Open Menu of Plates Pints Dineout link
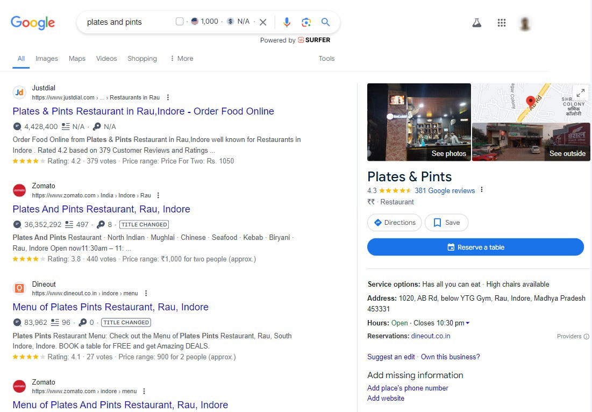 coord(111,307)
